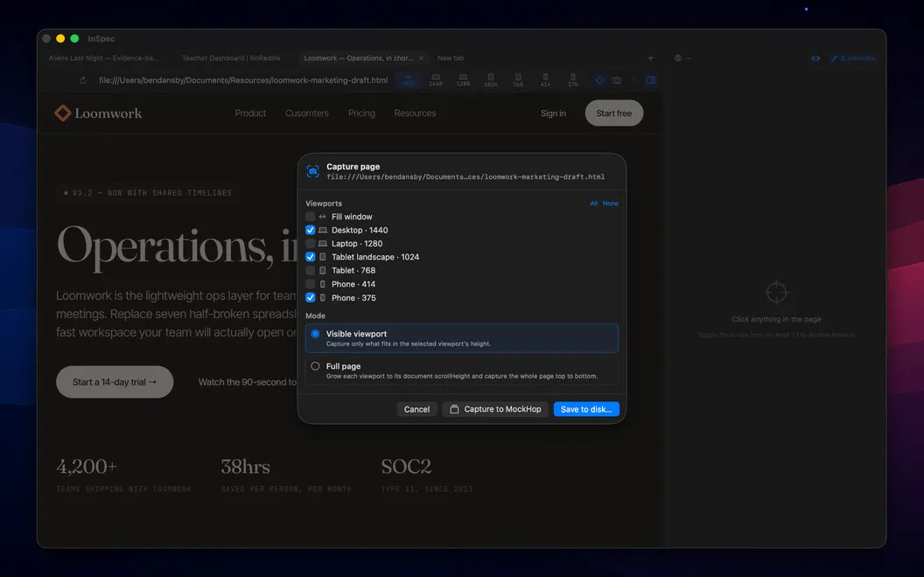Switch to the Aliens Last Night tab

click(x=104, y=59)
